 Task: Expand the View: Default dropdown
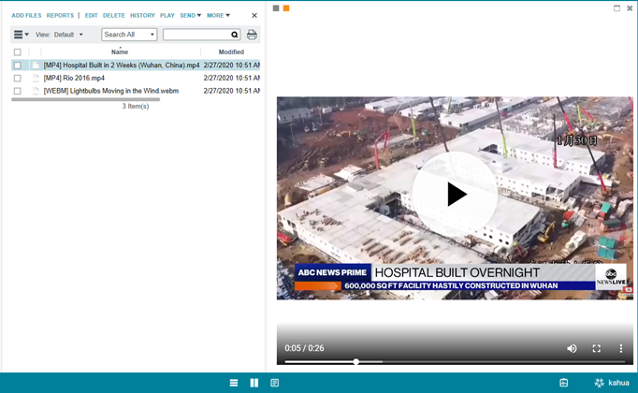coord(68,35)
